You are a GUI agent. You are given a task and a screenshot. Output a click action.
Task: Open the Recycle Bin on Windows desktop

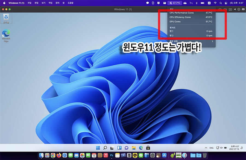pos(6,18)
